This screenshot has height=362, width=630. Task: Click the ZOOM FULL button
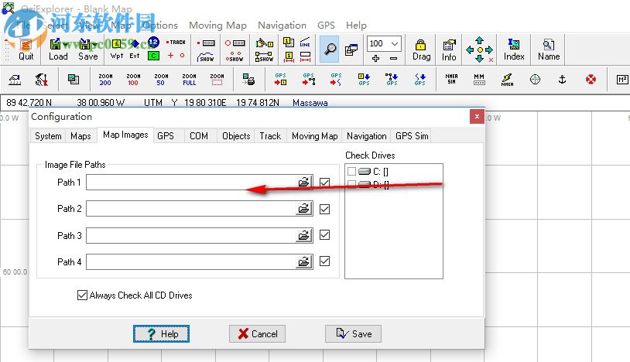[190, 80]
